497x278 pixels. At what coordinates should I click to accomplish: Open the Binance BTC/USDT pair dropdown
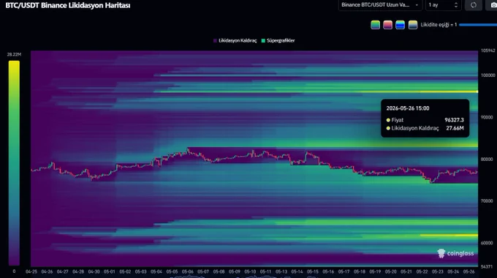coord(380,5)
